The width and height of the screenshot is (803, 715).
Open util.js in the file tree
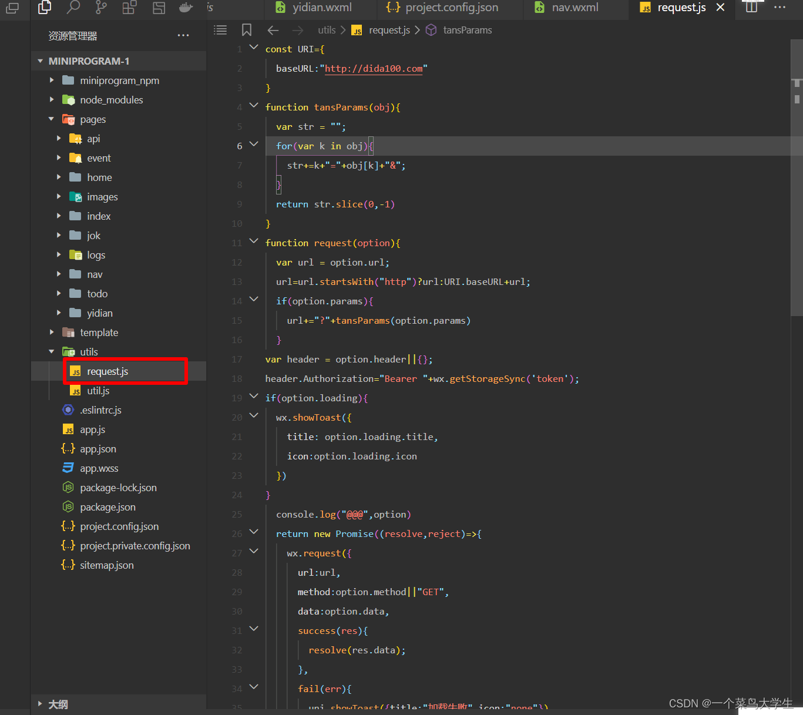tap(119, 391)
